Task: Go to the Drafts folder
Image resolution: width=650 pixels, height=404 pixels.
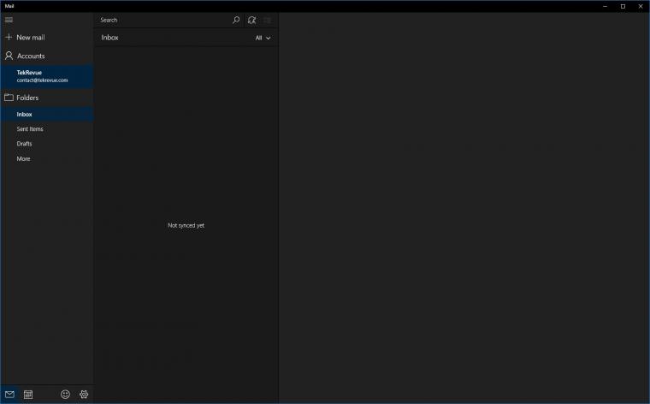Action: pyautogui.click(x=25, y=144)
